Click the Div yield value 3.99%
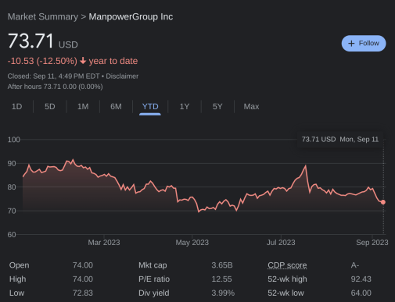 (x=223, y=293)
